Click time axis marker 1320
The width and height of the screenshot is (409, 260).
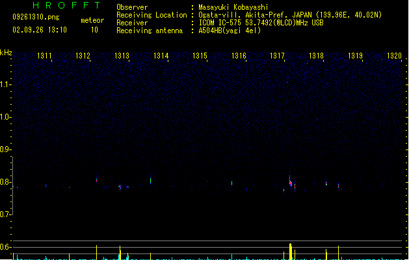(394, 56)
